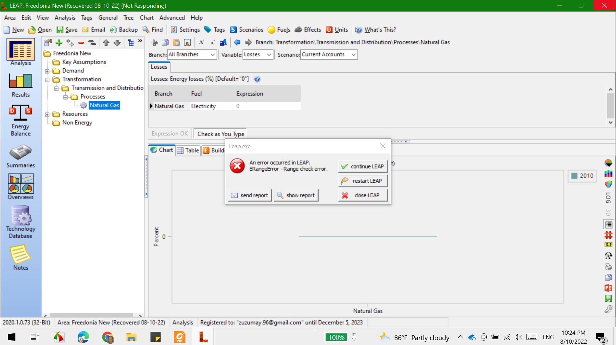This screenshot has height=345, width=616.
Task: Switch to the Table tab
Action: (188, 150)
